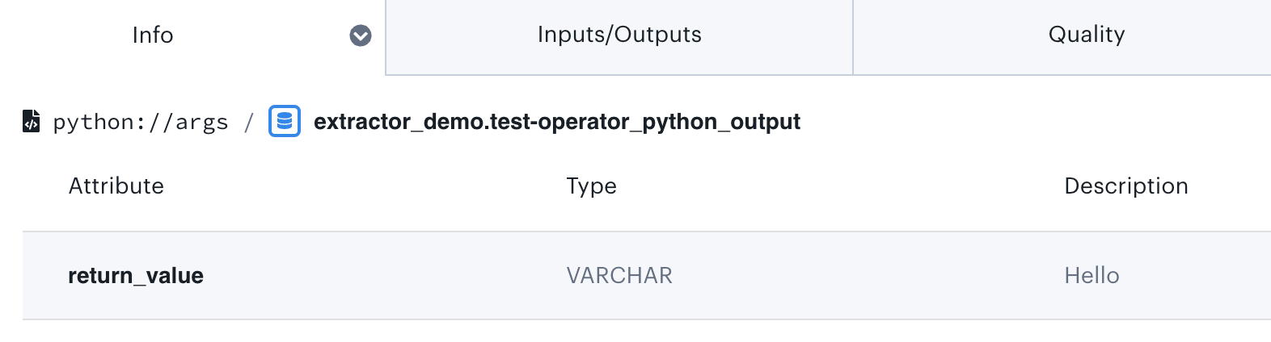The height and width of the screenshot is (342, 1271).
Task: Click the Hello description cell
Action: pyautogui.click(x=1092, y=276)
